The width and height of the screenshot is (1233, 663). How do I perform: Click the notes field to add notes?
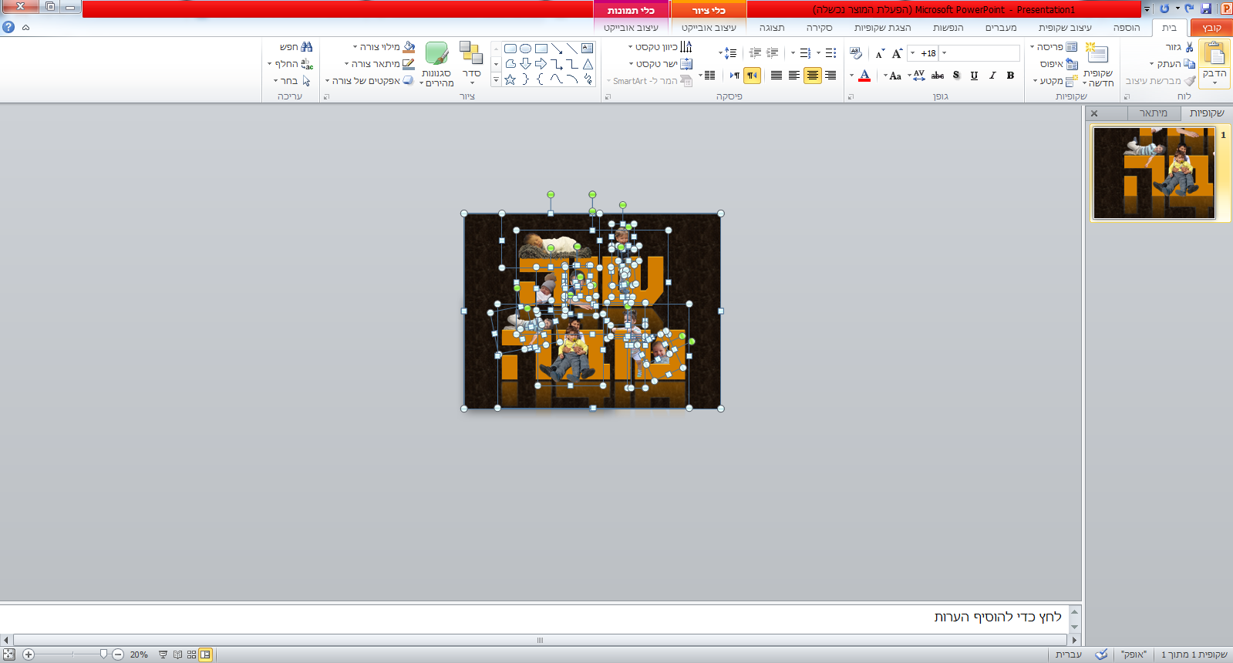tap(534, 618)
